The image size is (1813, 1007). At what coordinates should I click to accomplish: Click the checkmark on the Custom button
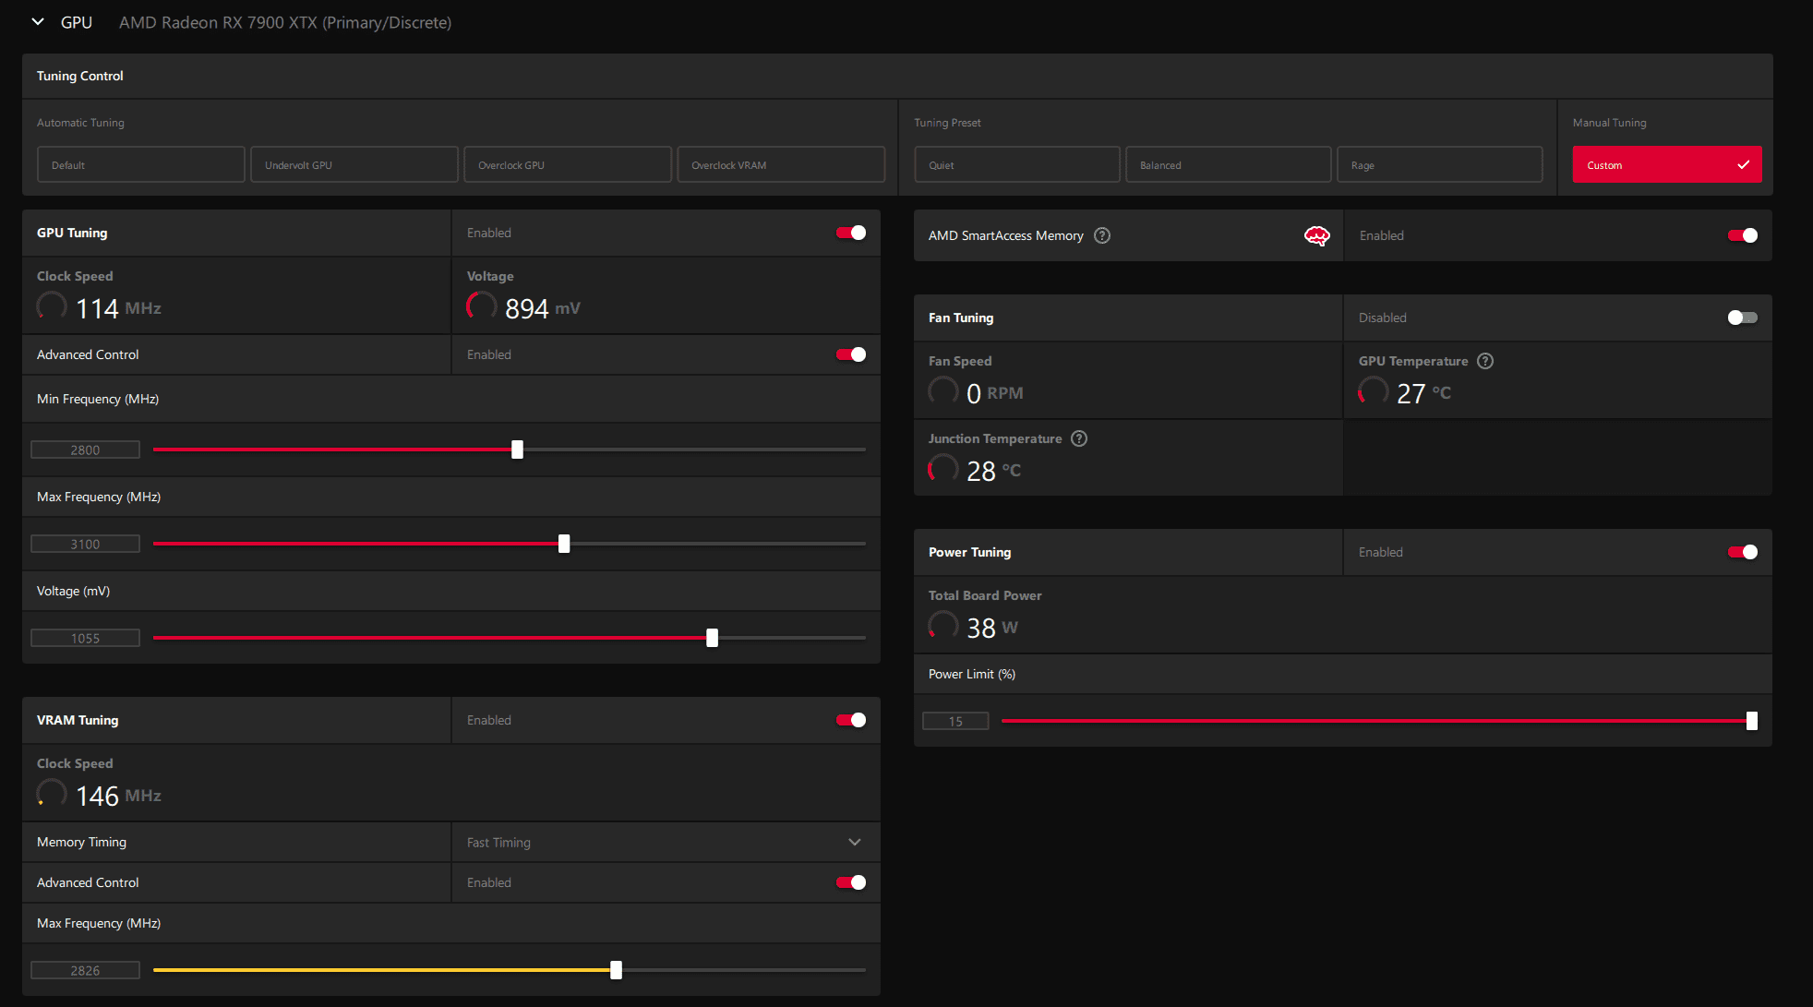click(1743, 165)
